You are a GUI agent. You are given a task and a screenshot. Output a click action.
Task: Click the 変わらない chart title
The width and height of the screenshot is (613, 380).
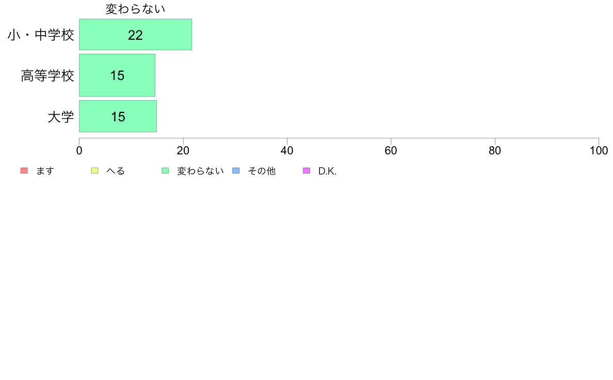coord(135,9)
